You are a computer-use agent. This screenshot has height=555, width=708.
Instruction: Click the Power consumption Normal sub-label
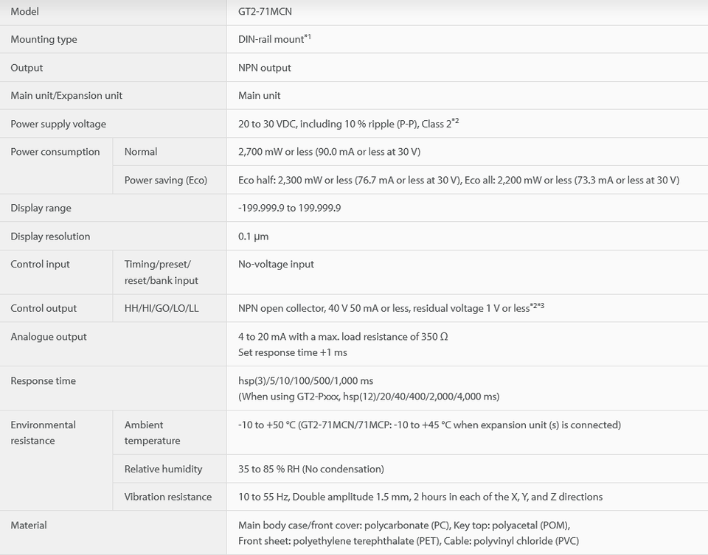(141, 152)
